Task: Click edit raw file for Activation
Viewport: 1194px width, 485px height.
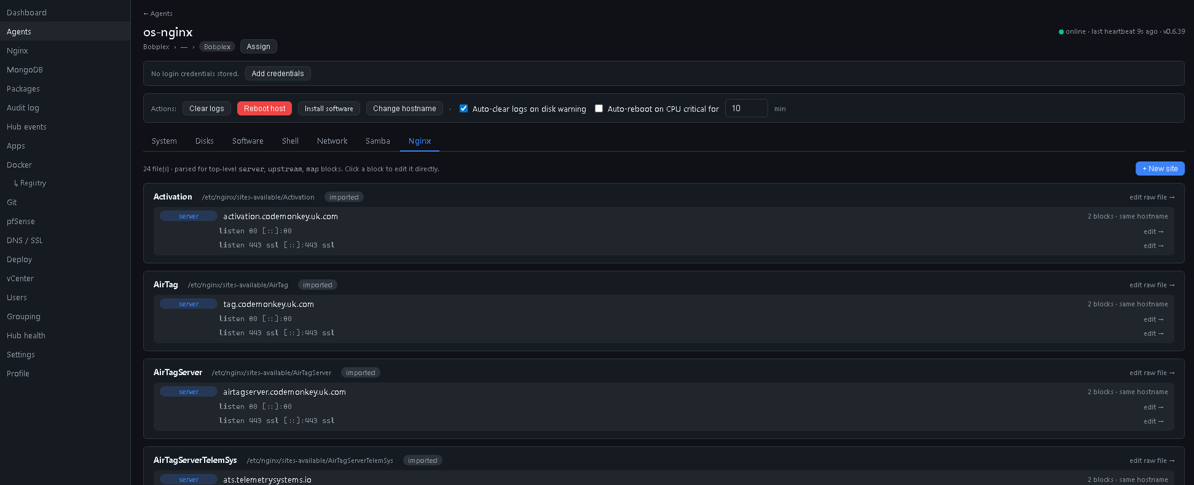Action: coord(1152,198)
